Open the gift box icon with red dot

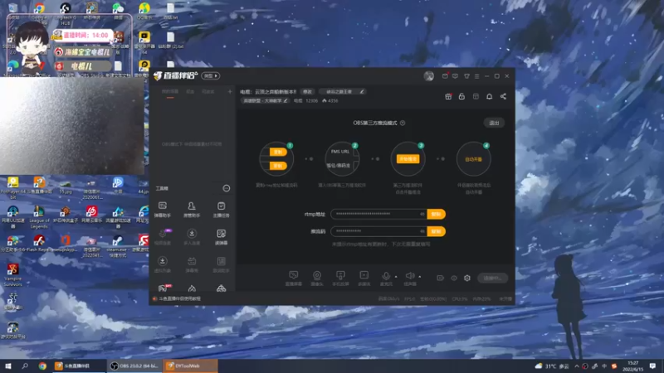pos(448,96)
